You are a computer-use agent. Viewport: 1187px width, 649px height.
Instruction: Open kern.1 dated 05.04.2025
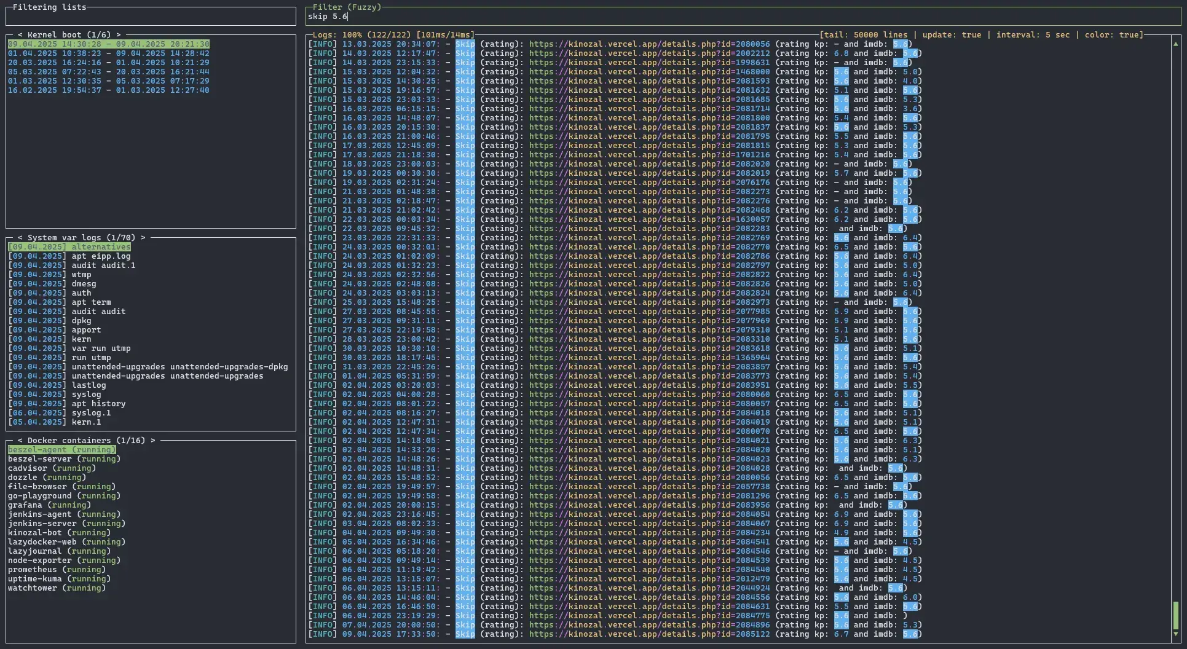point(55,422)
